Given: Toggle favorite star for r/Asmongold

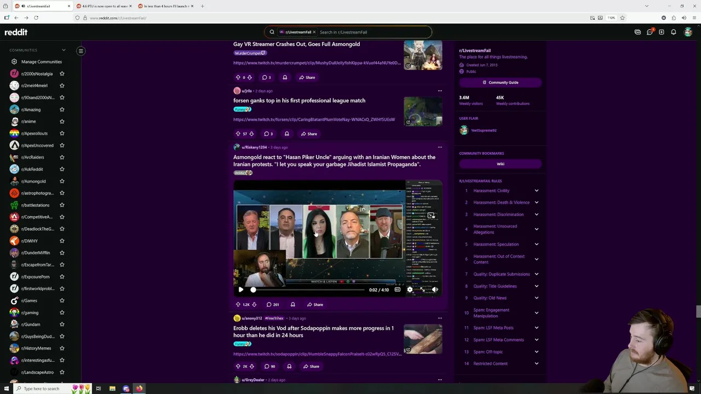Looking at the screenshot, I should (x=62, y=181).
